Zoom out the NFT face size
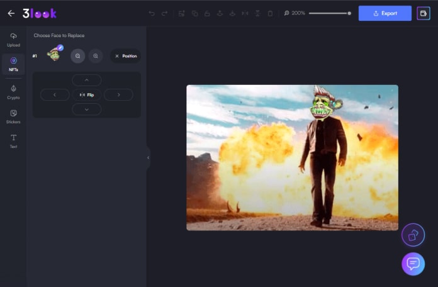Viewport: 438px width, 287px height. [77, 56]
